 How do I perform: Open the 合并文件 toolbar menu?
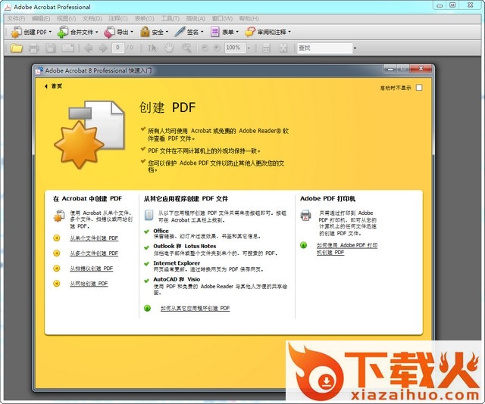coord(77,32)
